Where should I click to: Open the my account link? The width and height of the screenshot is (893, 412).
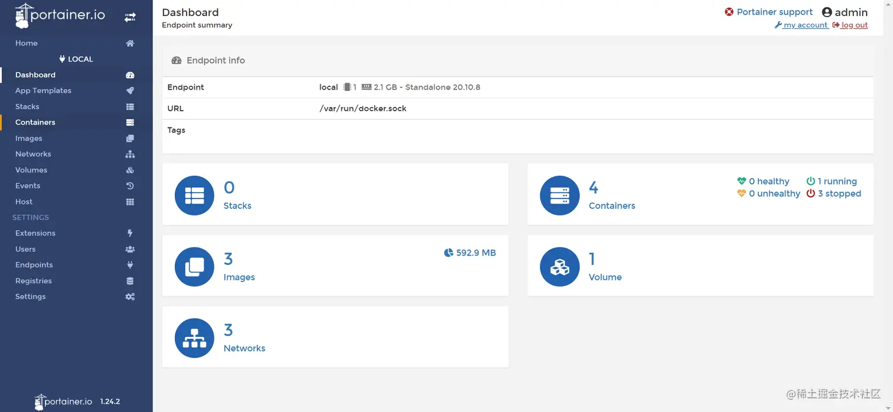point(801,25)
